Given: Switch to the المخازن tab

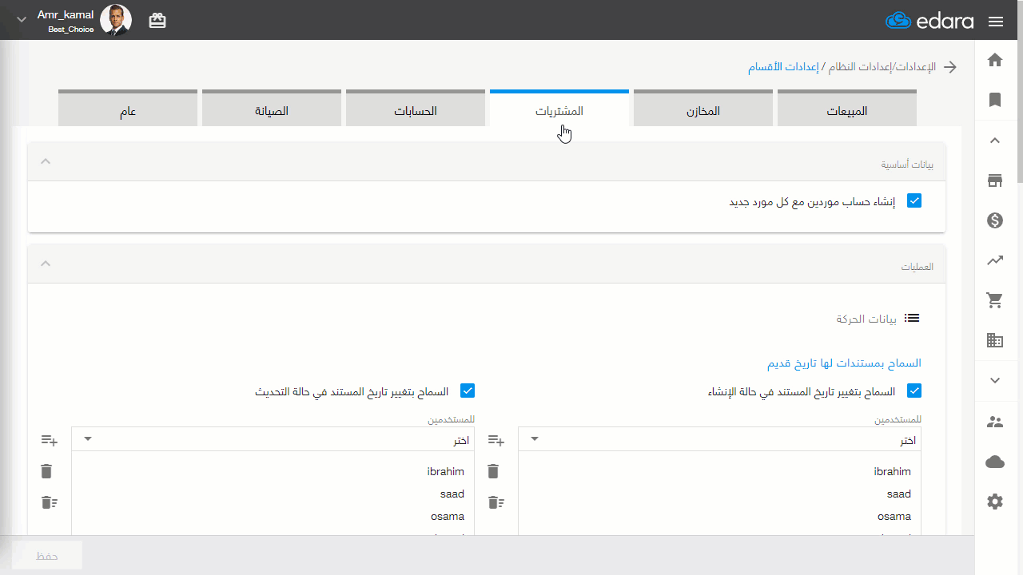Looking at the screenshot, I should click(703, 109).
